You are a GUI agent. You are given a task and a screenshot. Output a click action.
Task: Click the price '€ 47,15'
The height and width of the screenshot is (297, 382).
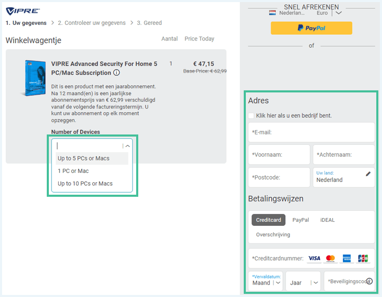tap(204, 64)
